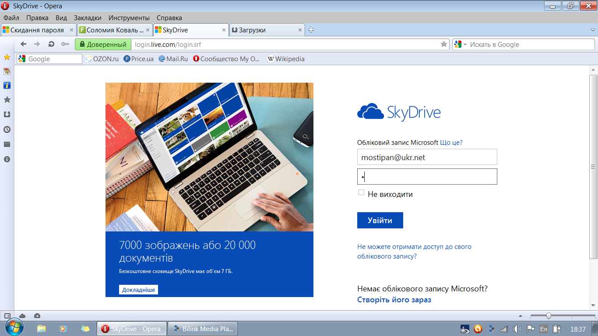The height and width of the screenshot is (336, 598).
Task: Switch to the 'Загрузки' tab
Action: (x=267, y=30)
